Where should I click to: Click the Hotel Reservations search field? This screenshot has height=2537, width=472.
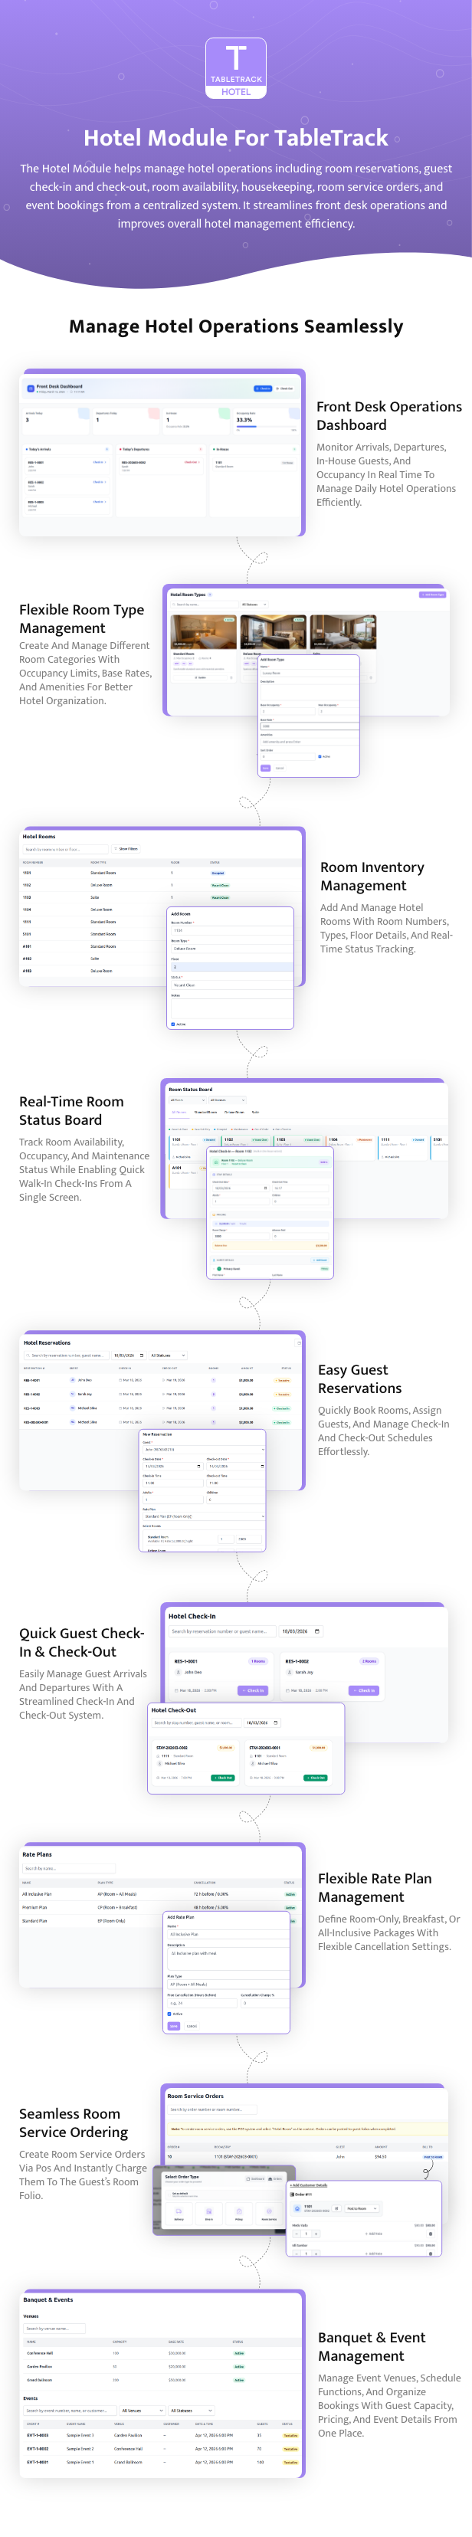pos(65,1355)
